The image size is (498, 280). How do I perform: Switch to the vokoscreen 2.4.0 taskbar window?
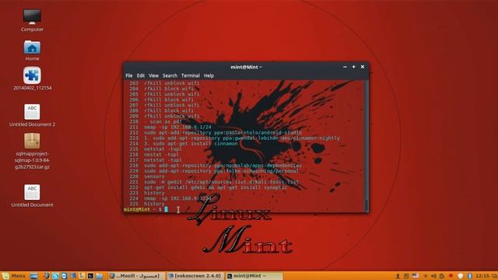pyautogui.click(x=195, y=276)
